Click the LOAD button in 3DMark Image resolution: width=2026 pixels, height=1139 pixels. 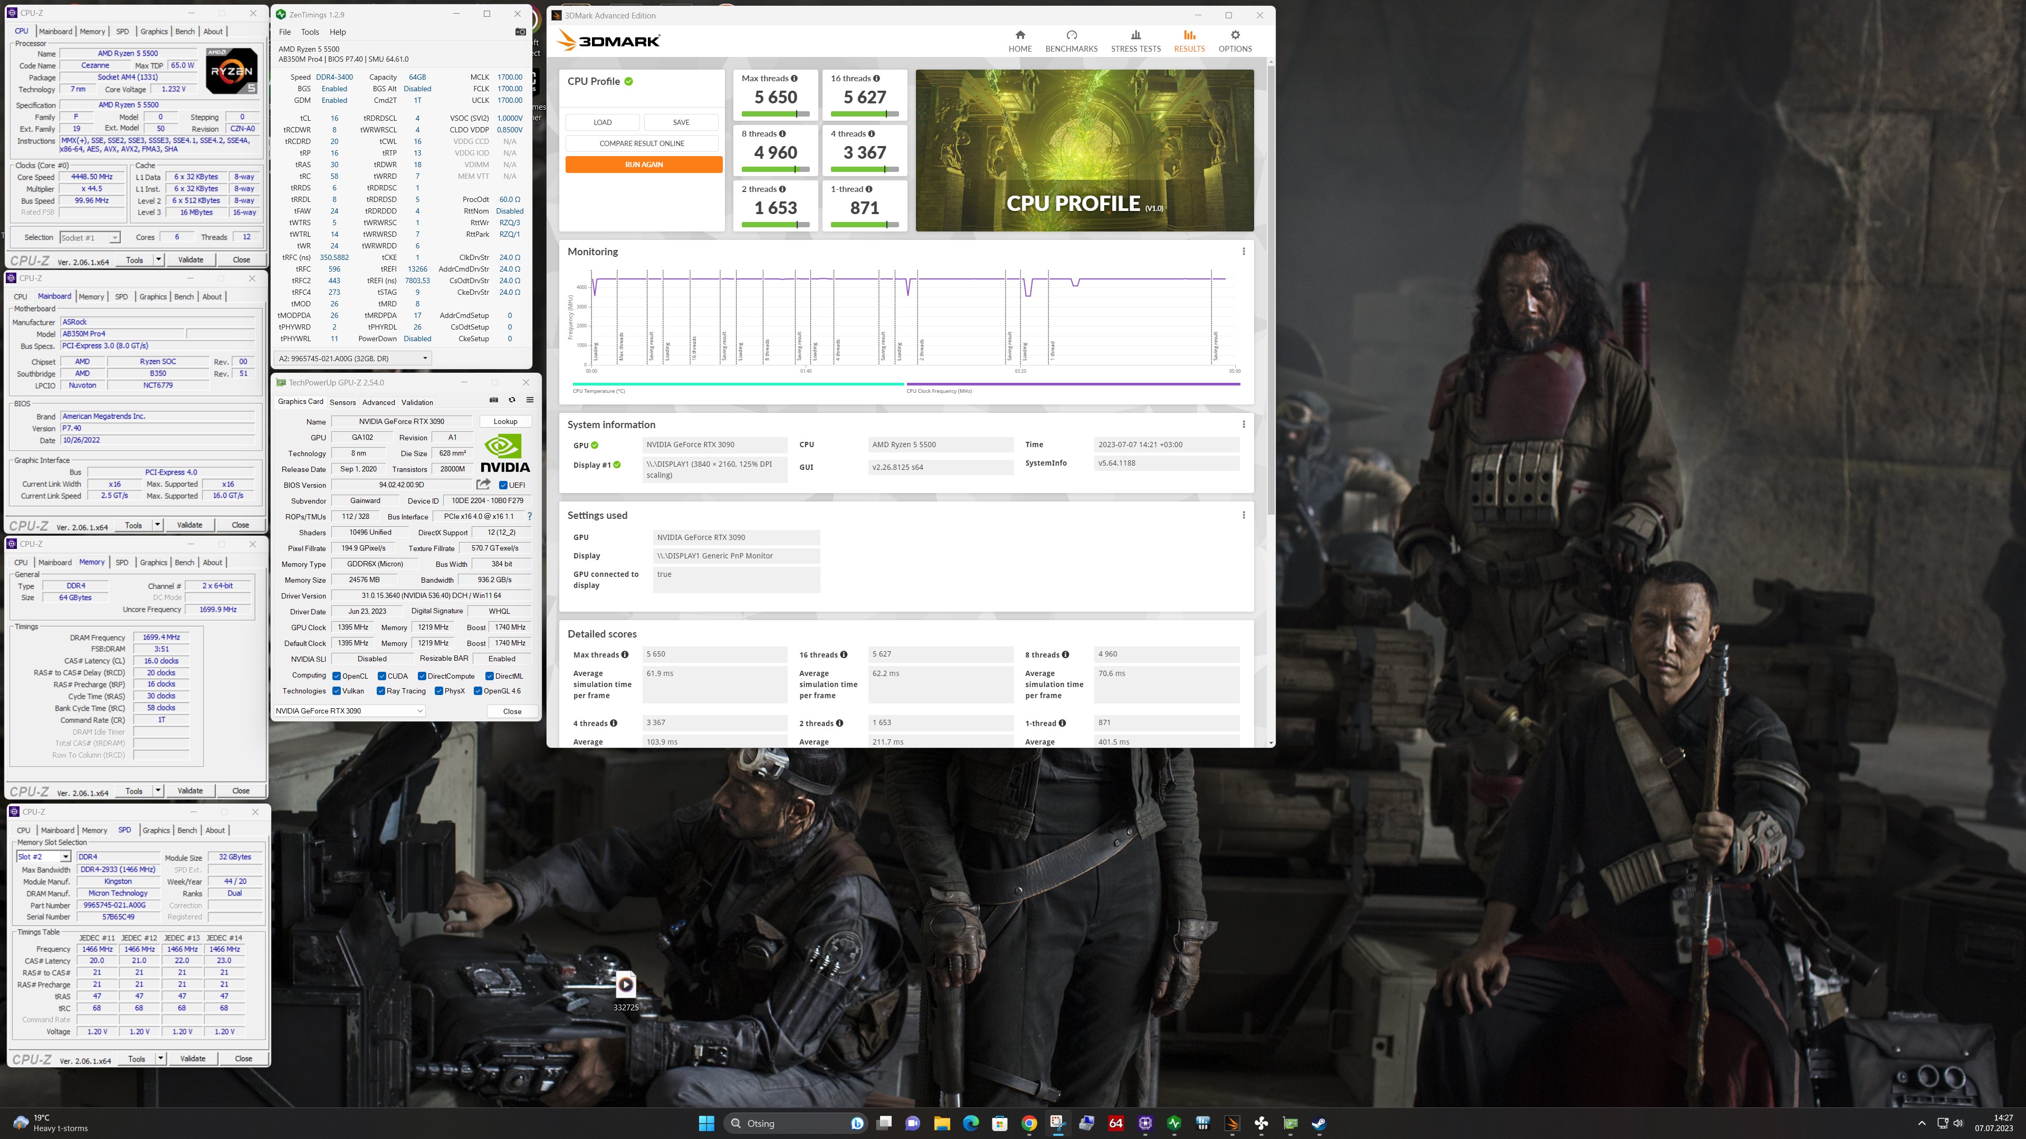603,122
